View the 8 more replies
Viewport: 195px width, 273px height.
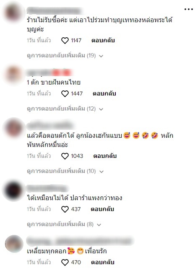click(64, 224)
